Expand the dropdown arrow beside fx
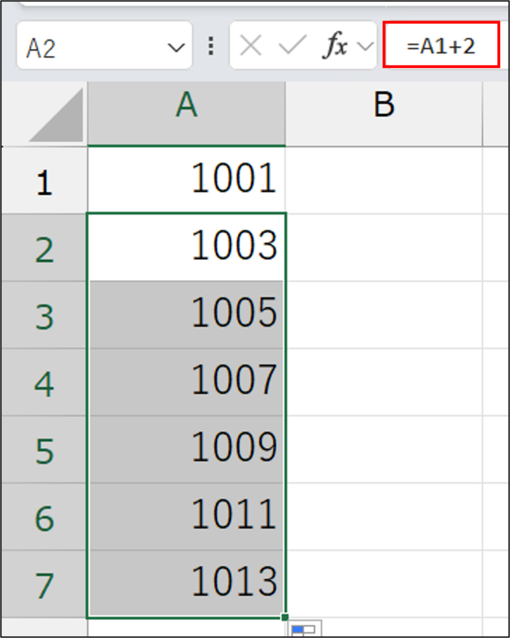Image resolution: width=510 pixels, height=638 pixels. click(366, 47)
